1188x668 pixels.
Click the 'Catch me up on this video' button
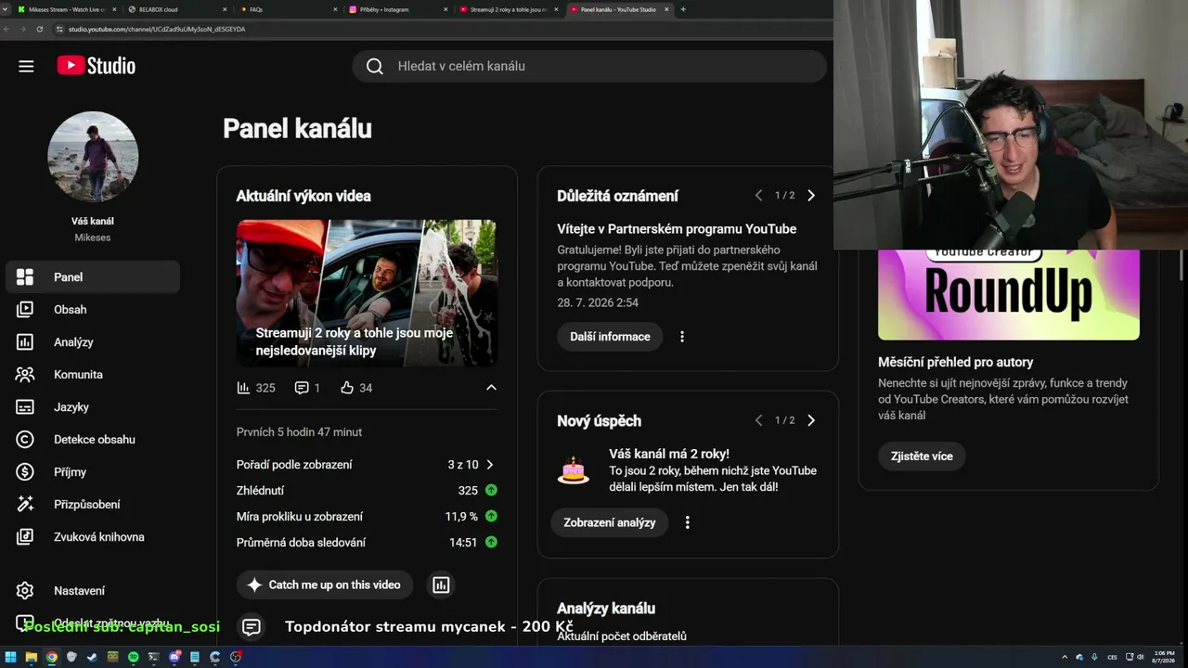point(325,584)
